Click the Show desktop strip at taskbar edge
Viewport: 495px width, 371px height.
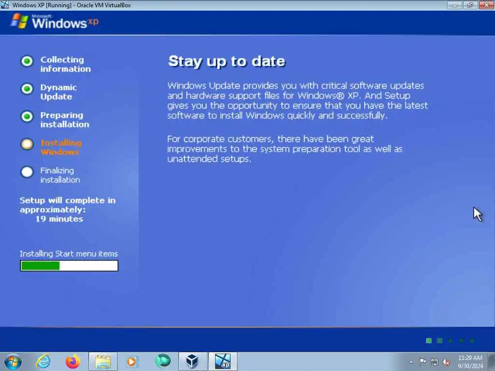pyautogui.click(x=491, y=361)
